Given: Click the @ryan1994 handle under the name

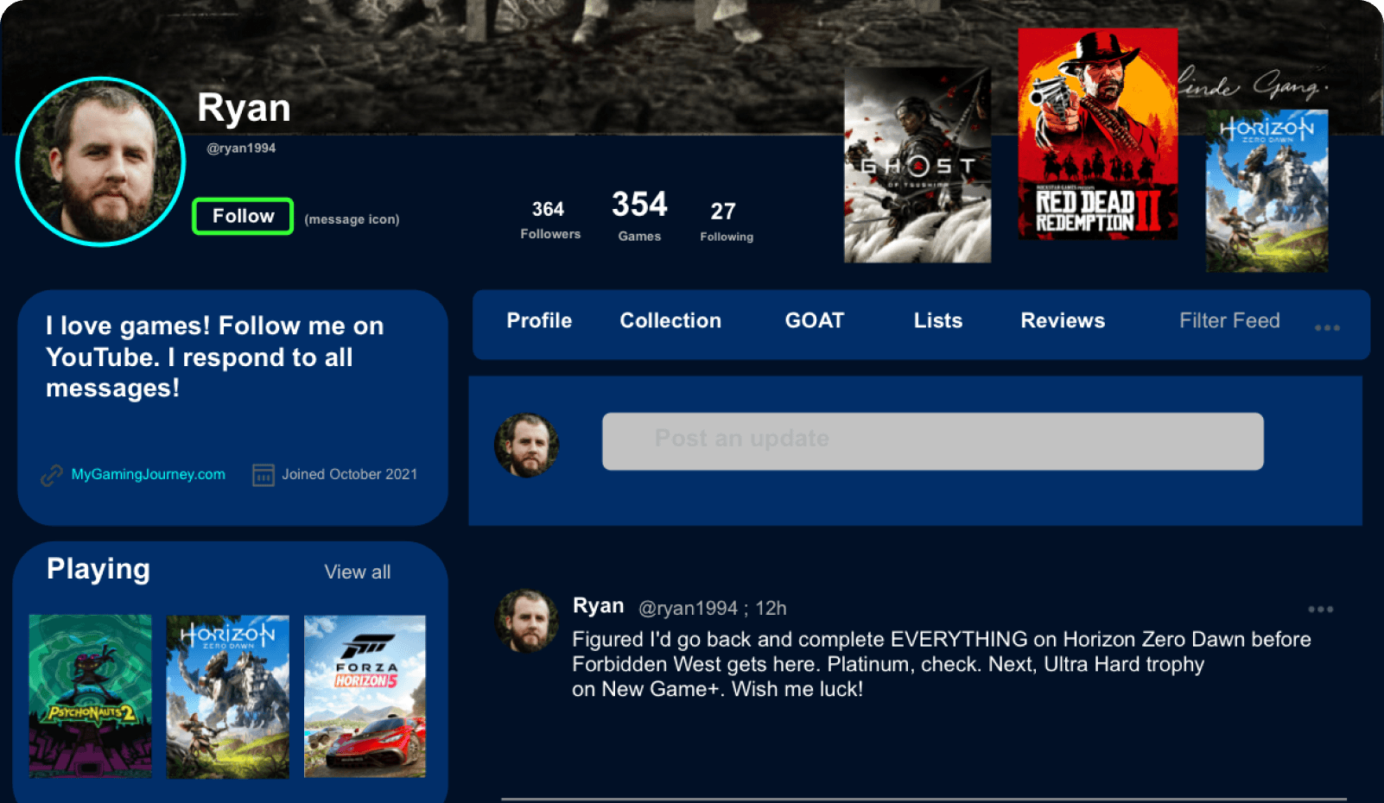Looking at the screenshot, I should tap(241, 148).
